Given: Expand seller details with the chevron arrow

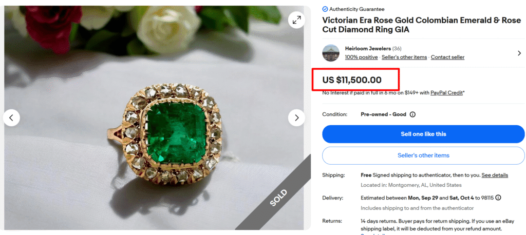Looking at the screenshot, I should click(x=518, y=53).
